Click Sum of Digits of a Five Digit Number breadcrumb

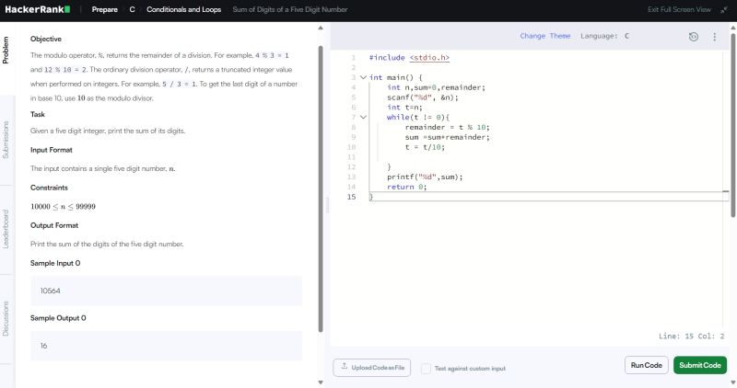click(290, 9)
